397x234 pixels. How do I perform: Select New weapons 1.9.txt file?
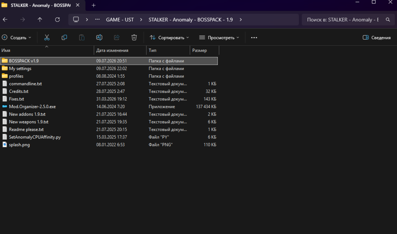pos(29,122)
